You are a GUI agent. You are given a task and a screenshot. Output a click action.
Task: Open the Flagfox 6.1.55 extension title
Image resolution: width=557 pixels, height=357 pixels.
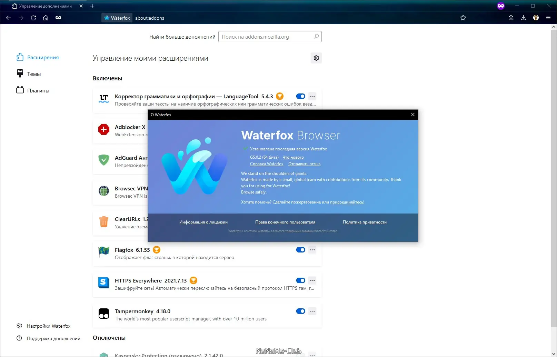point(132,250)
